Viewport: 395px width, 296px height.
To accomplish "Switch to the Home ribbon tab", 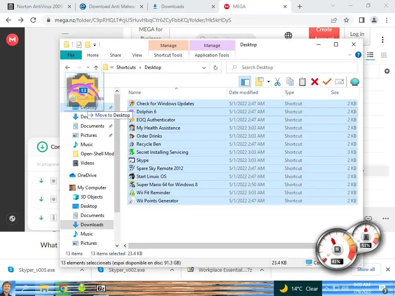I will (93, 55).
